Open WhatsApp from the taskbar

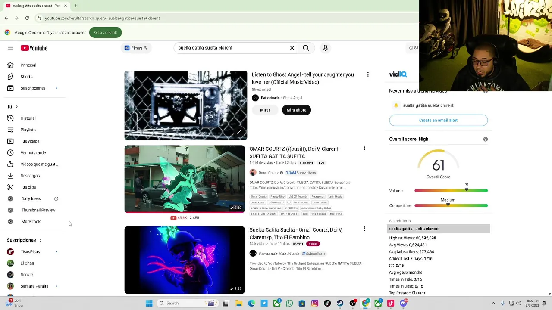(x=289, y=303)
